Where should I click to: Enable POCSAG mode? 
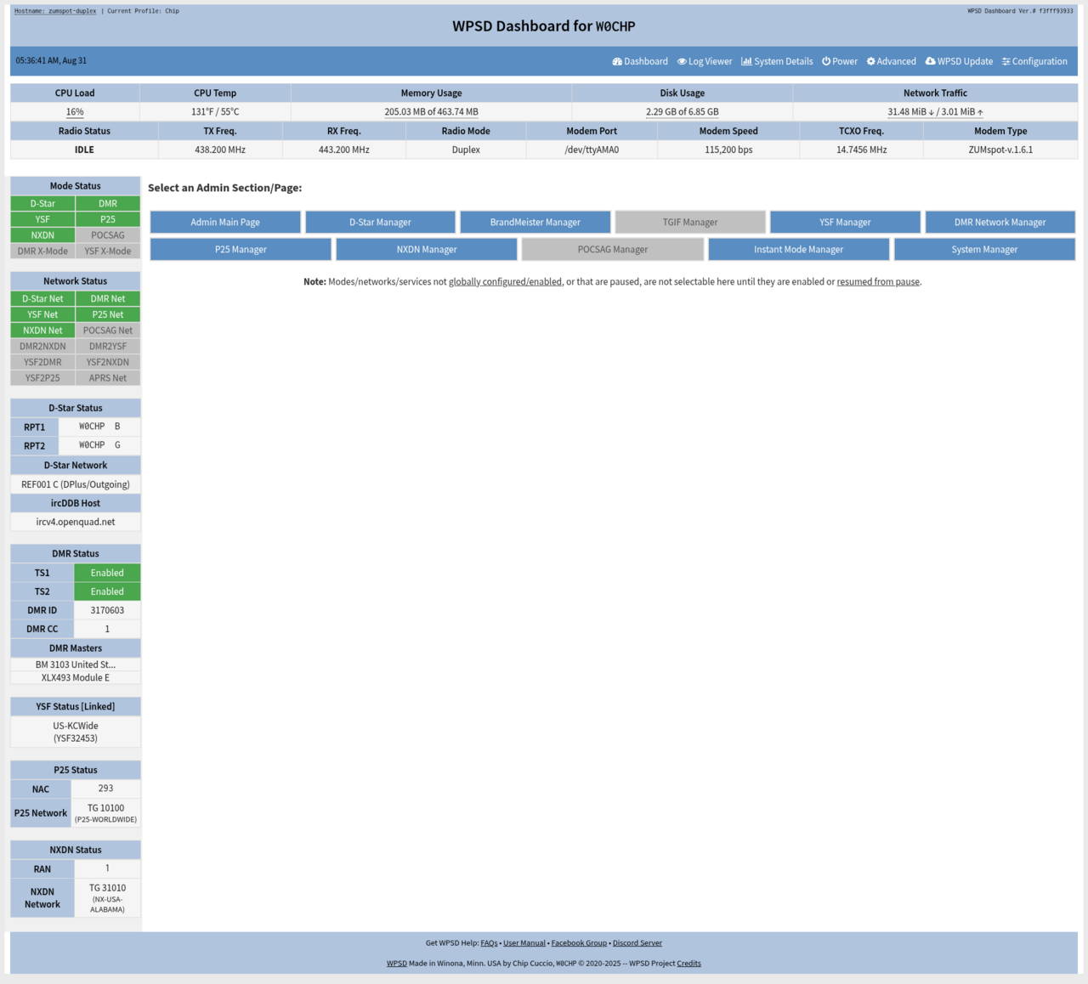tap(107, 235)
